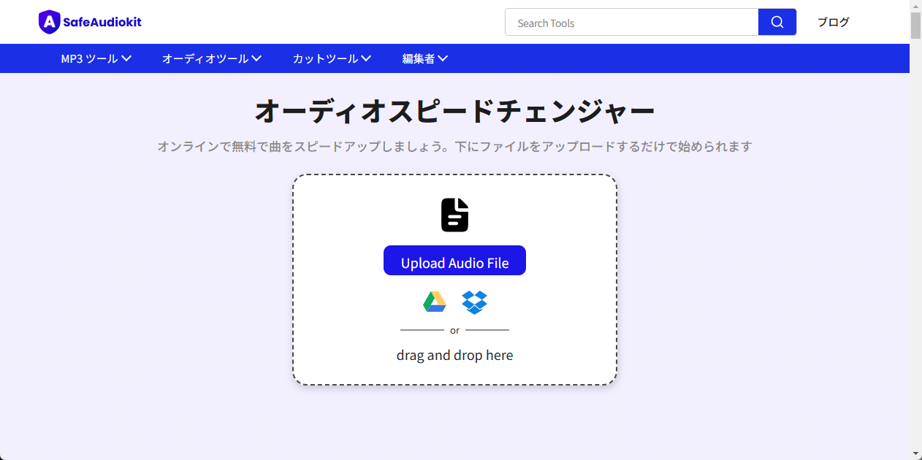This screenshot has height=460, width=922.
Task: Navigate to the ブログ page
Action: (833, 22)
